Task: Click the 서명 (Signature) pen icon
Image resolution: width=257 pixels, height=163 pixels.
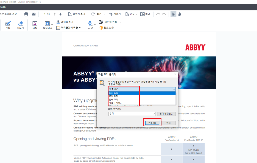Action: (x=90, y=23)
